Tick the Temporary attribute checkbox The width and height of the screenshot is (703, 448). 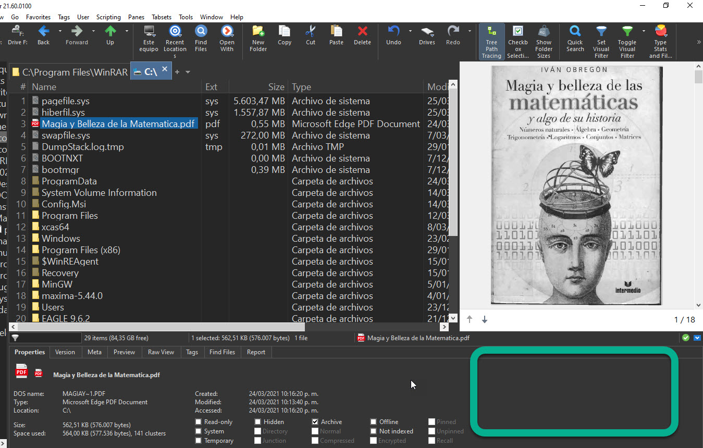click(199, 441)
